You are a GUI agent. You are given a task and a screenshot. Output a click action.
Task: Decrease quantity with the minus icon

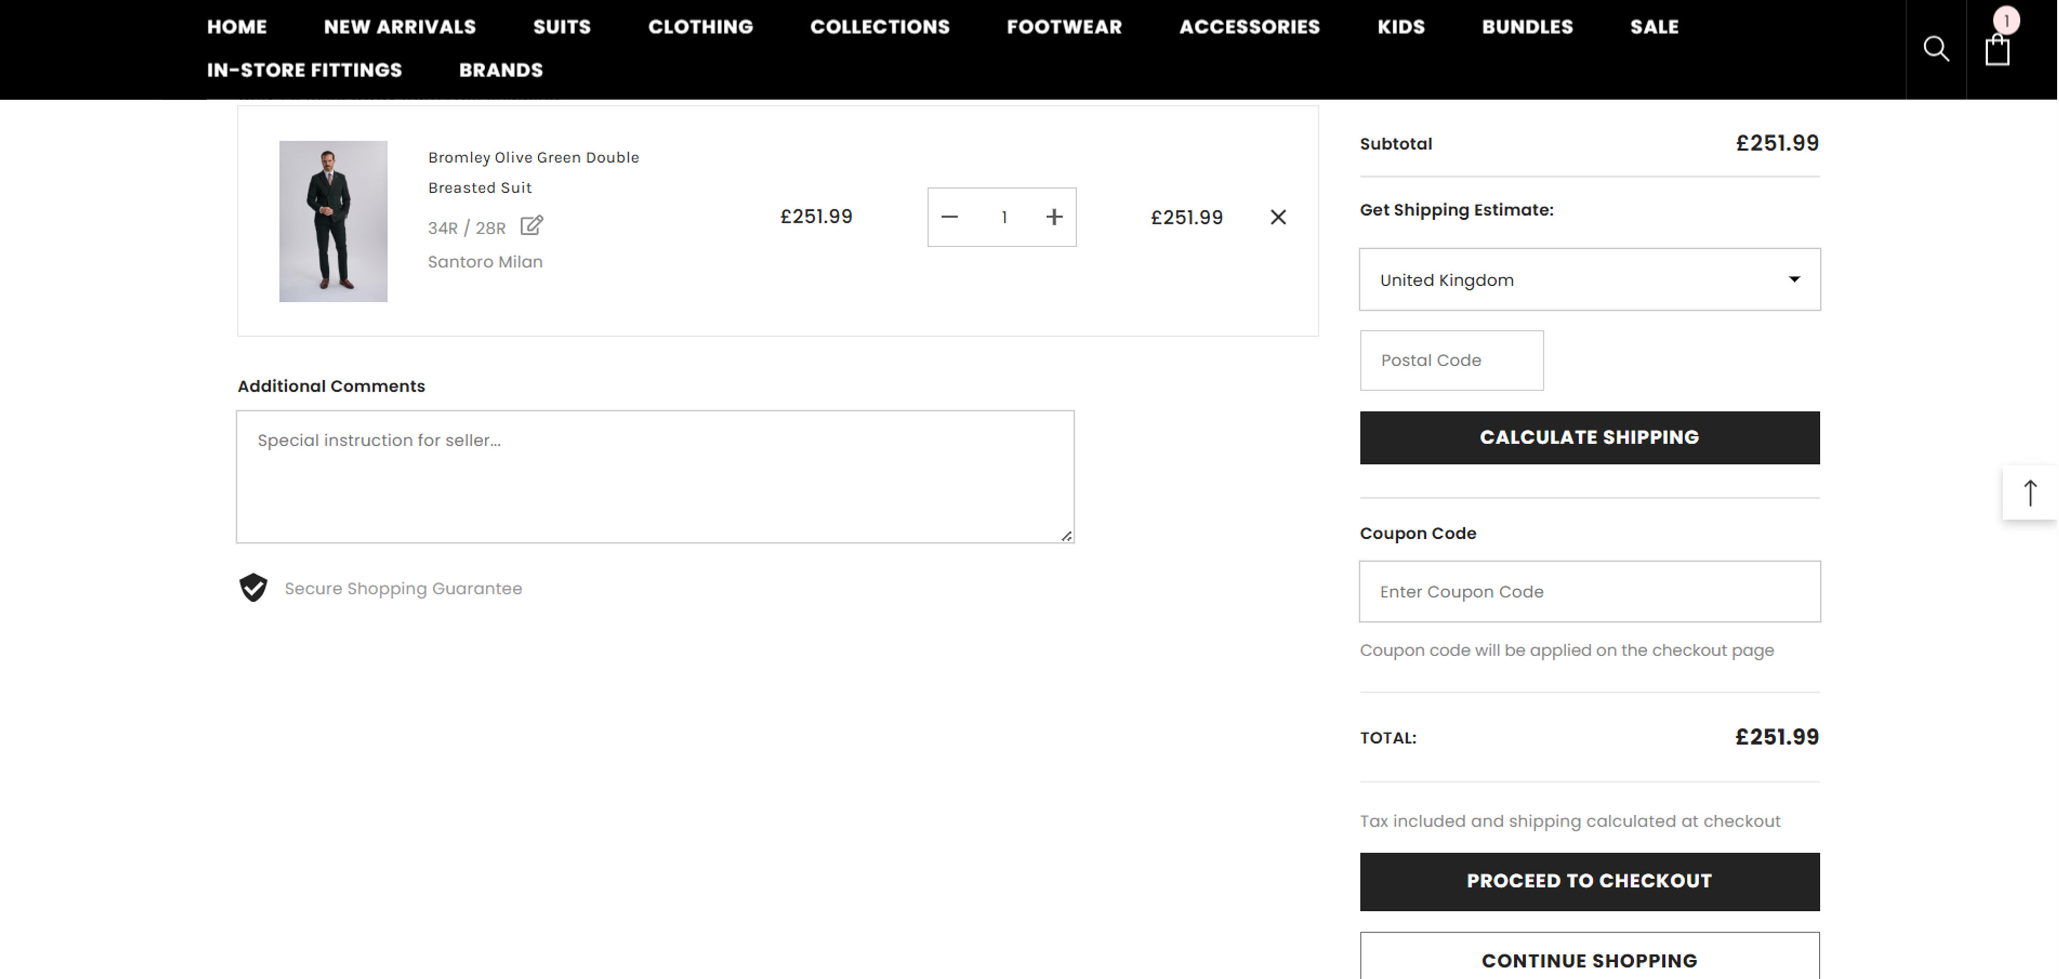(950, 217)
